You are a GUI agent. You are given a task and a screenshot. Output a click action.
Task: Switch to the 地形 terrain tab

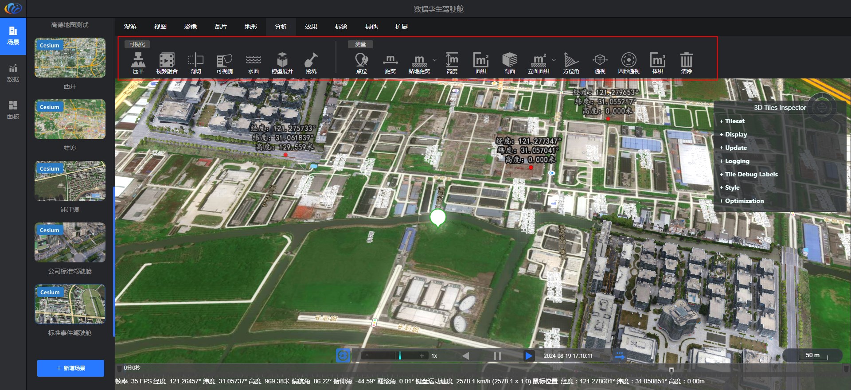click(x=251, y=27)
